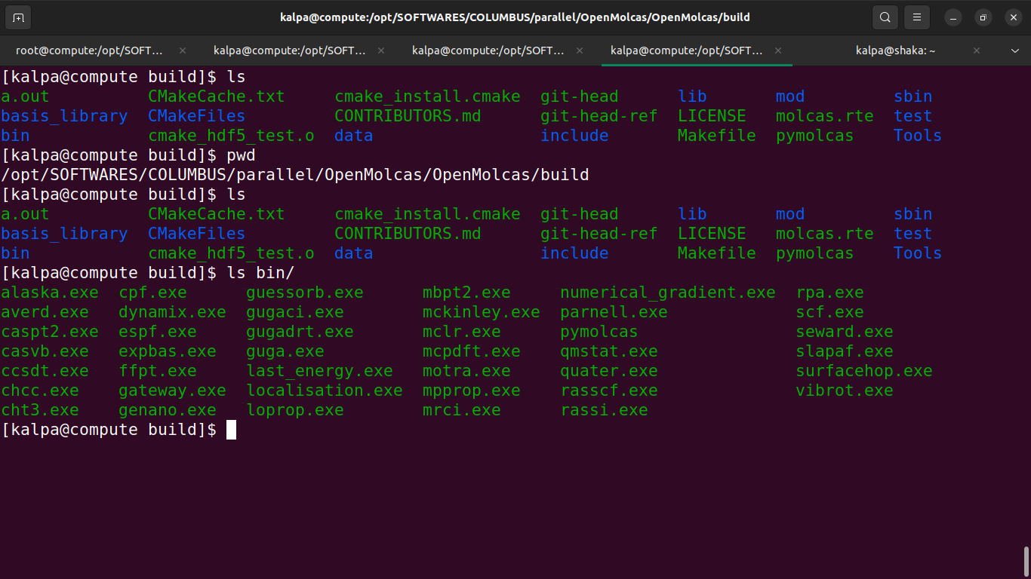Viewport: 1031px width, 579px height.
Task: Click averd.exe in the bin listing
Action: point(45,312)
